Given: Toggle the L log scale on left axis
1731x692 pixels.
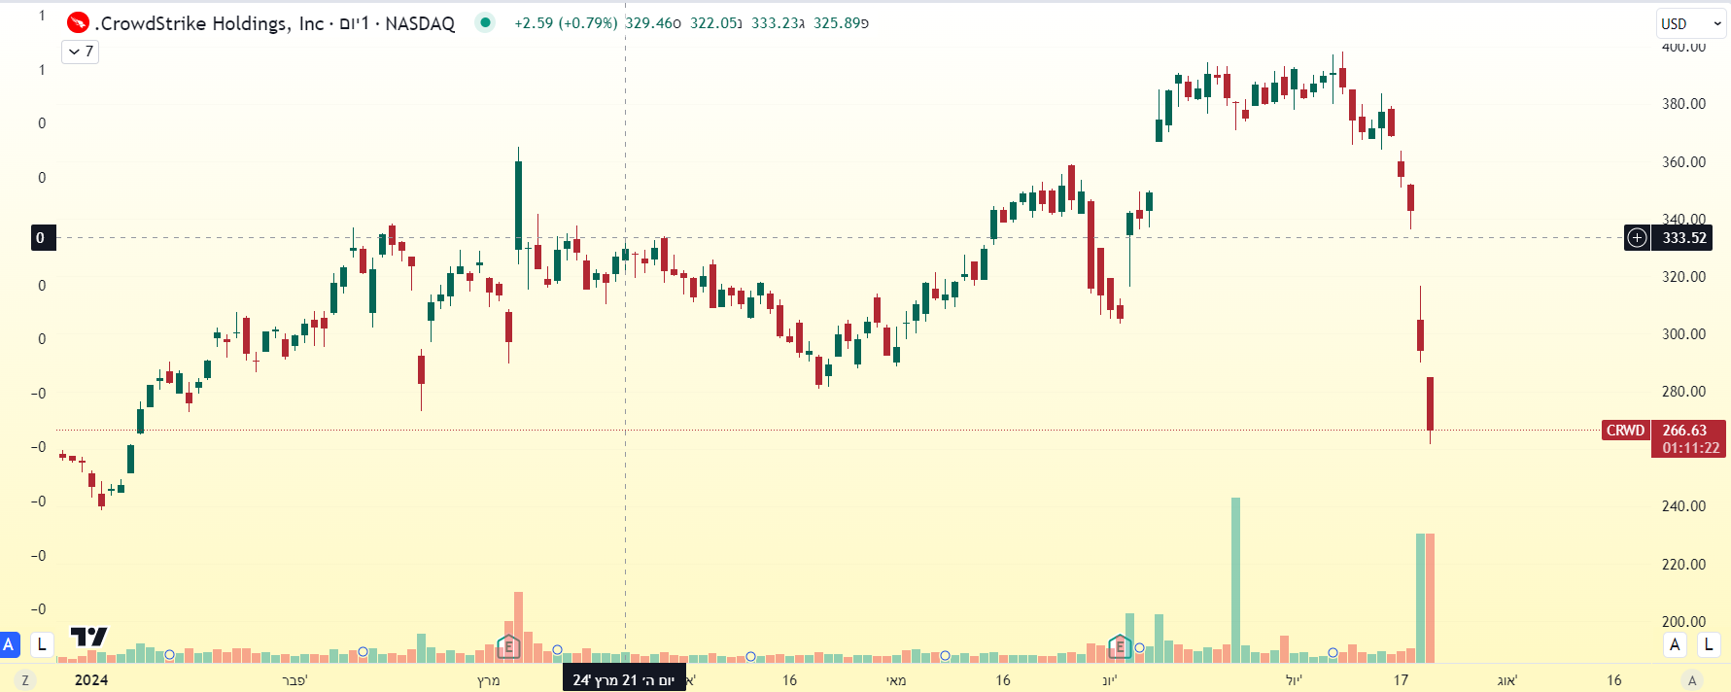Looking at the screenshot, I should [42, 643].
